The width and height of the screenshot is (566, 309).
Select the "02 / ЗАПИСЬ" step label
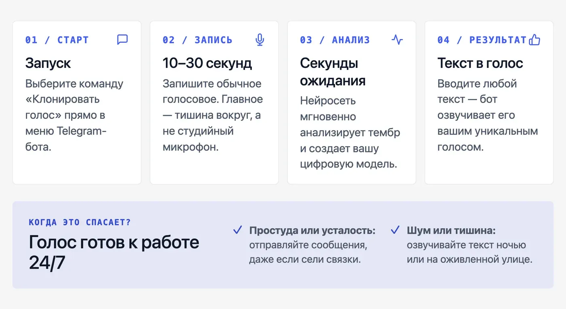[197, 40]
